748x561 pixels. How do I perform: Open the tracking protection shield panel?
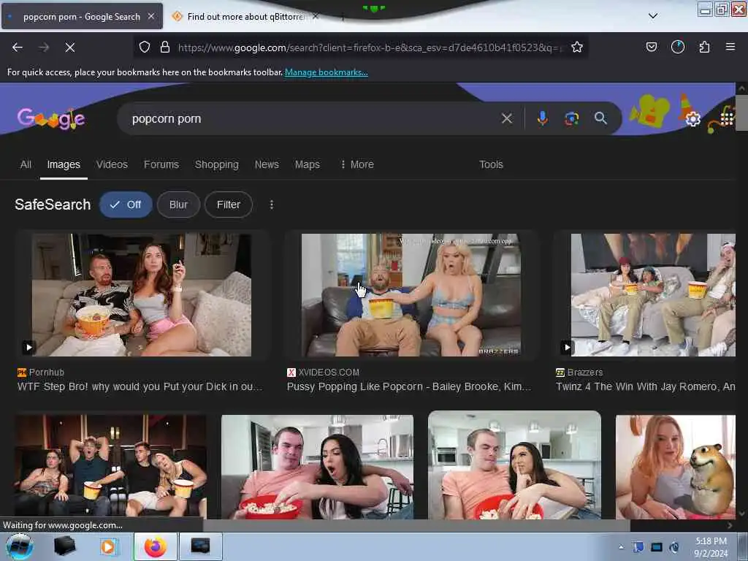click(x=145, y=47)
